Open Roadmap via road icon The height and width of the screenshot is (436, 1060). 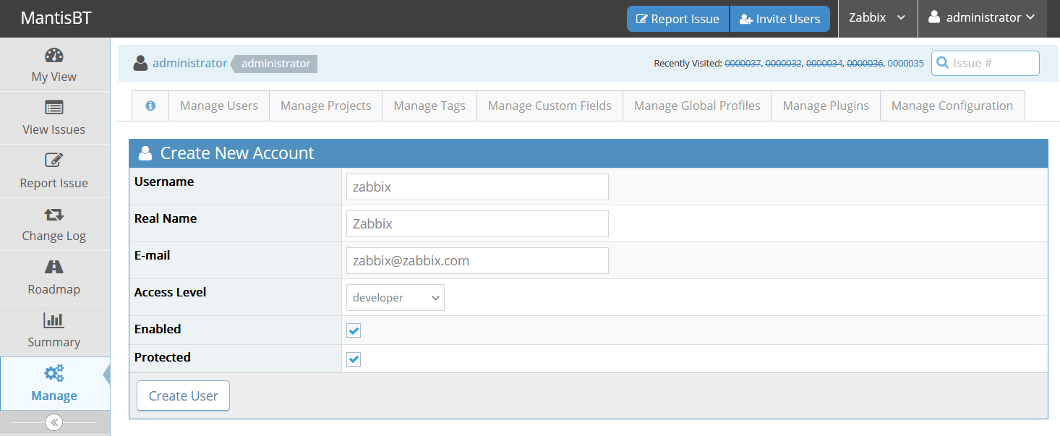pyautogui.click(x=54, y=268)
